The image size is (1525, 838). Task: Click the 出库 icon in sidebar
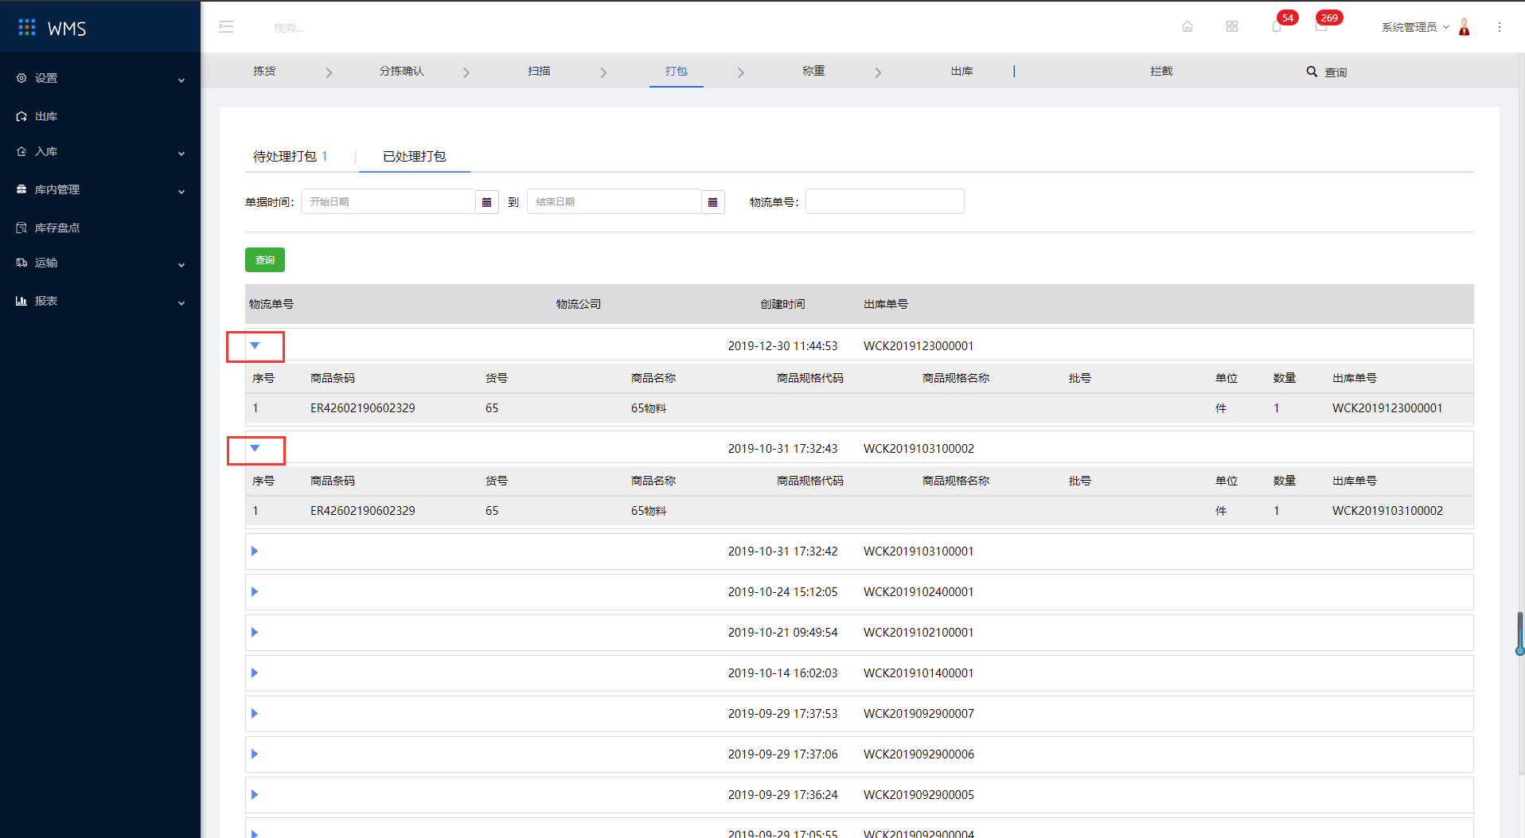21,116
